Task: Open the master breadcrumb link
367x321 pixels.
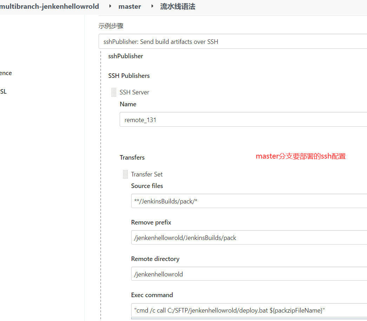Action: [x=130, y=6]
